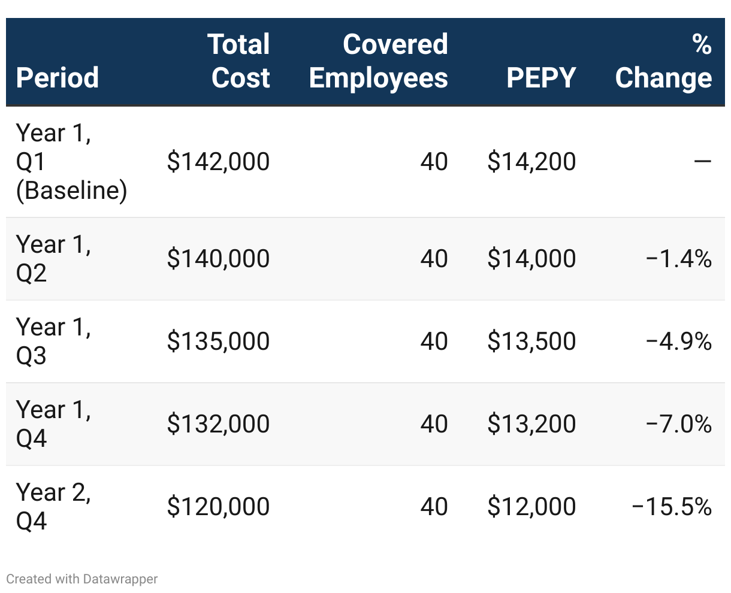
Task: Select the % Change column header
Action: (664, 61)
